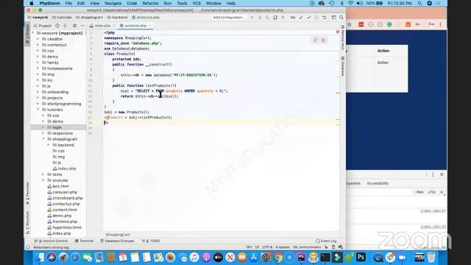This screenshot has width=471, height=265.
Task: Open the Accessibility tab in DevTools
Action: [x=378, y=183]
